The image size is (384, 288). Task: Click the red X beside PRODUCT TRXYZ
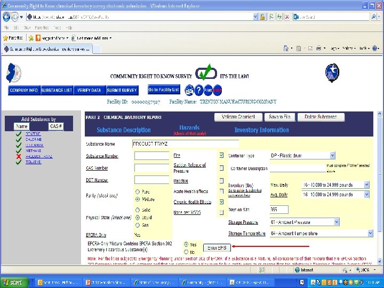click(x=19, y=156)
